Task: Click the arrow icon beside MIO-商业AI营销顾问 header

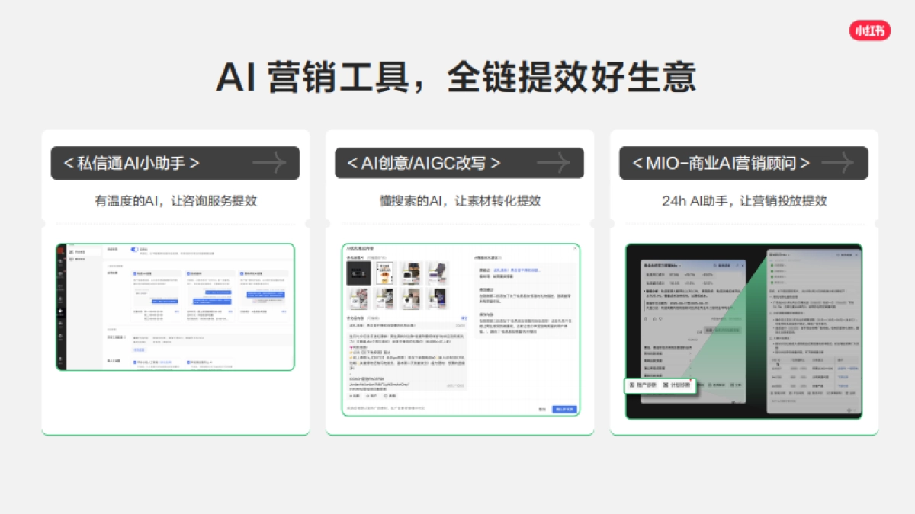Action: pyautogui.click(x=839, y=162)
